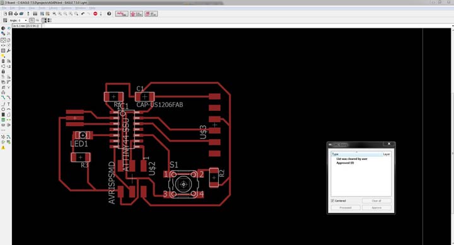Click the Save icon in top toolbar

(11, 14)
